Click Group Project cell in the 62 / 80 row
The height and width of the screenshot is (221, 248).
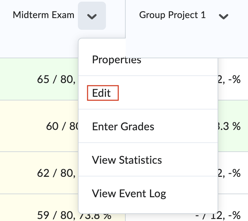point(233,173)
